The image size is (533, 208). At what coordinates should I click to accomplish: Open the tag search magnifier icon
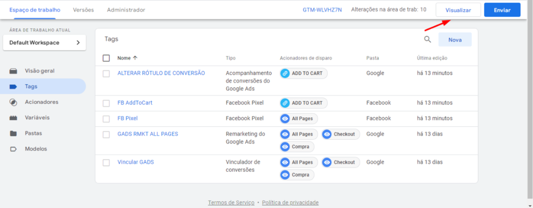[x=427, y=39]
